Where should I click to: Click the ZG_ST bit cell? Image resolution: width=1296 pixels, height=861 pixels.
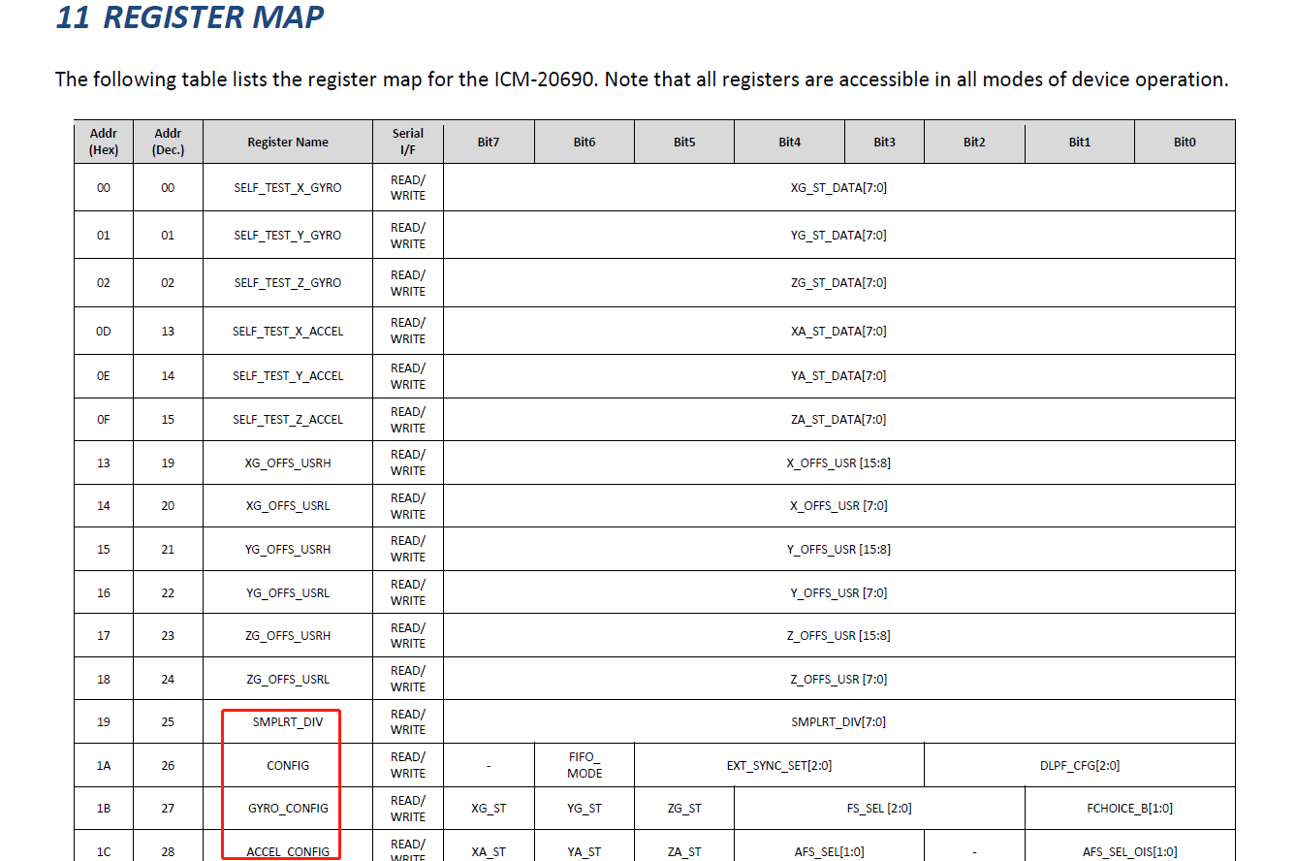684,808
